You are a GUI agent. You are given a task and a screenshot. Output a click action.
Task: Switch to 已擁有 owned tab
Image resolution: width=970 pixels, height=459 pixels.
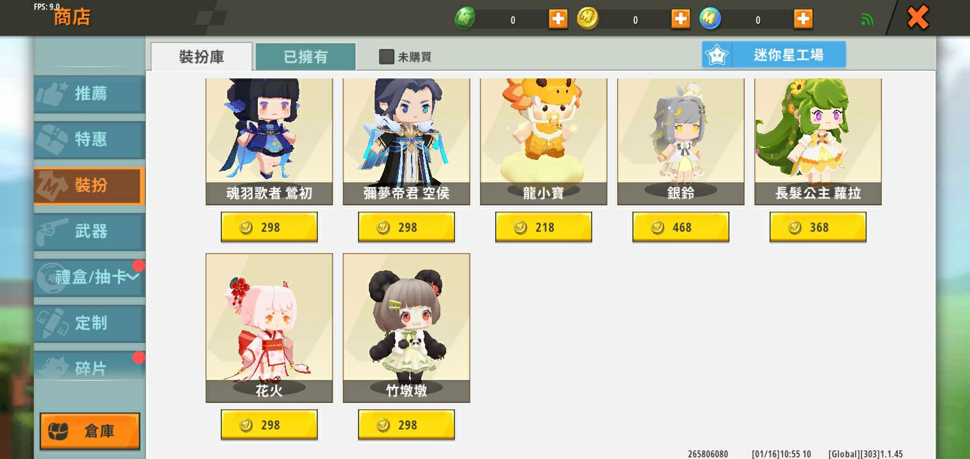(x=306, y=57)
